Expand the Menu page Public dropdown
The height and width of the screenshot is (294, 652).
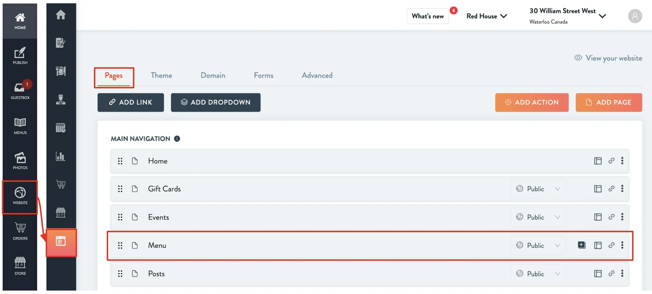pos(538,245)
